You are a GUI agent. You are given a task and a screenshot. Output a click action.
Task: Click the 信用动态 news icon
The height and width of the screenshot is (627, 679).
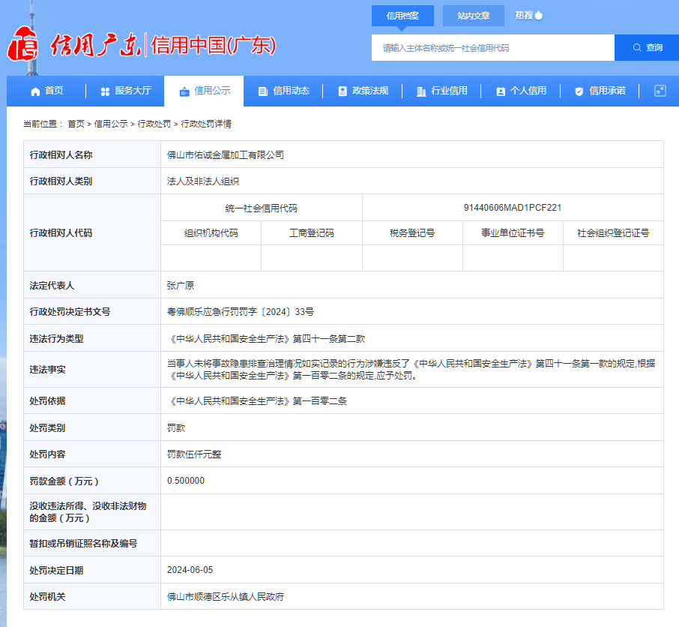263,91
